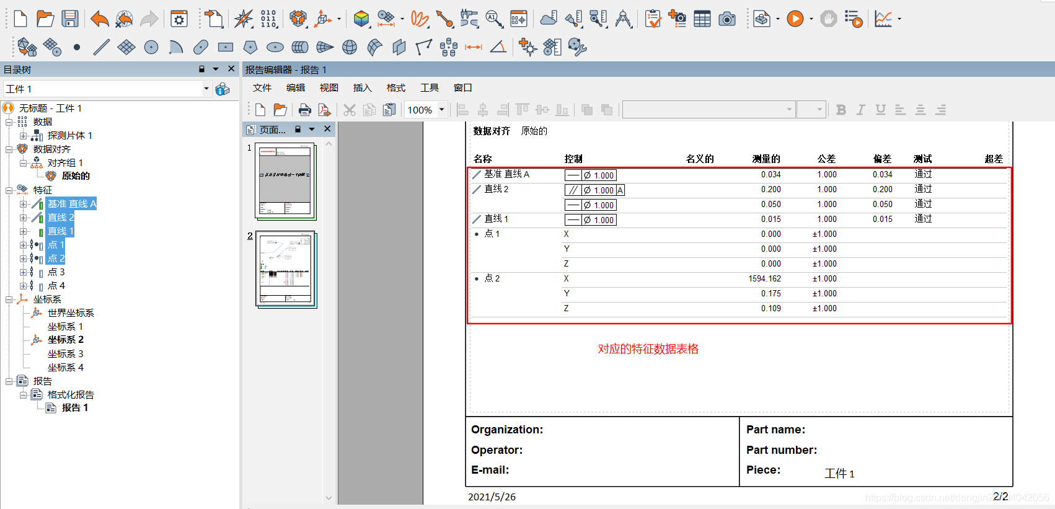Toggle pin lock on 页面 panel
Image resolution: width=1055 pixels, height=509 pixels.
(298, 129)
